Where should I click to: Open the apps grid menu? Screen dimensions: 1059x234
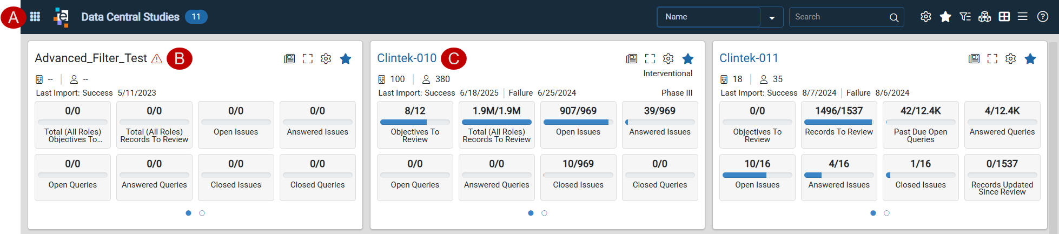(x=35, y=17)
